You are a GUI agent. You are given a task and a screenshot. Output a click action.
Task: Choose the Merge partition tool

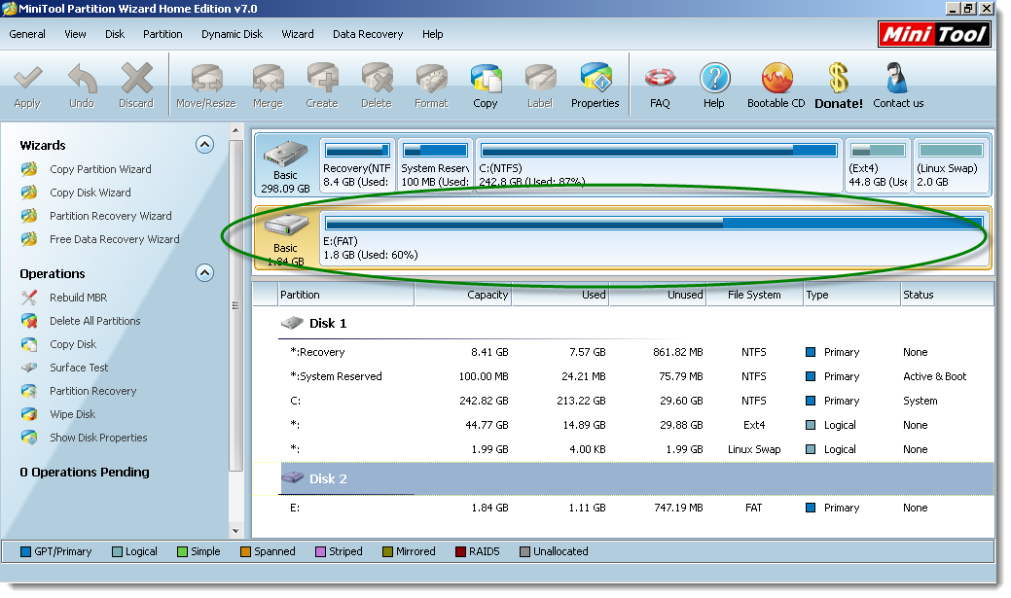(x=269, y=87)
